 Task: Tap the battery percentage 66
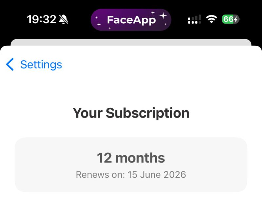[x=228, y=20]
